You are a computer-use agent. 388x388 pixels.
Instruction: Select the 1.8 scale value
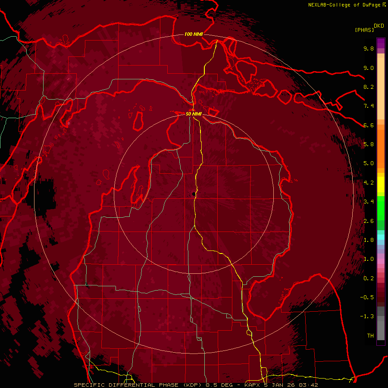(369, 240)
